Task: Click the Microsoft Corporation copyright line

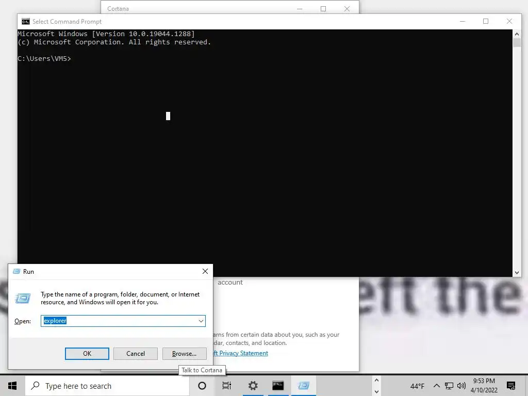Action: (x=114, y=42)
